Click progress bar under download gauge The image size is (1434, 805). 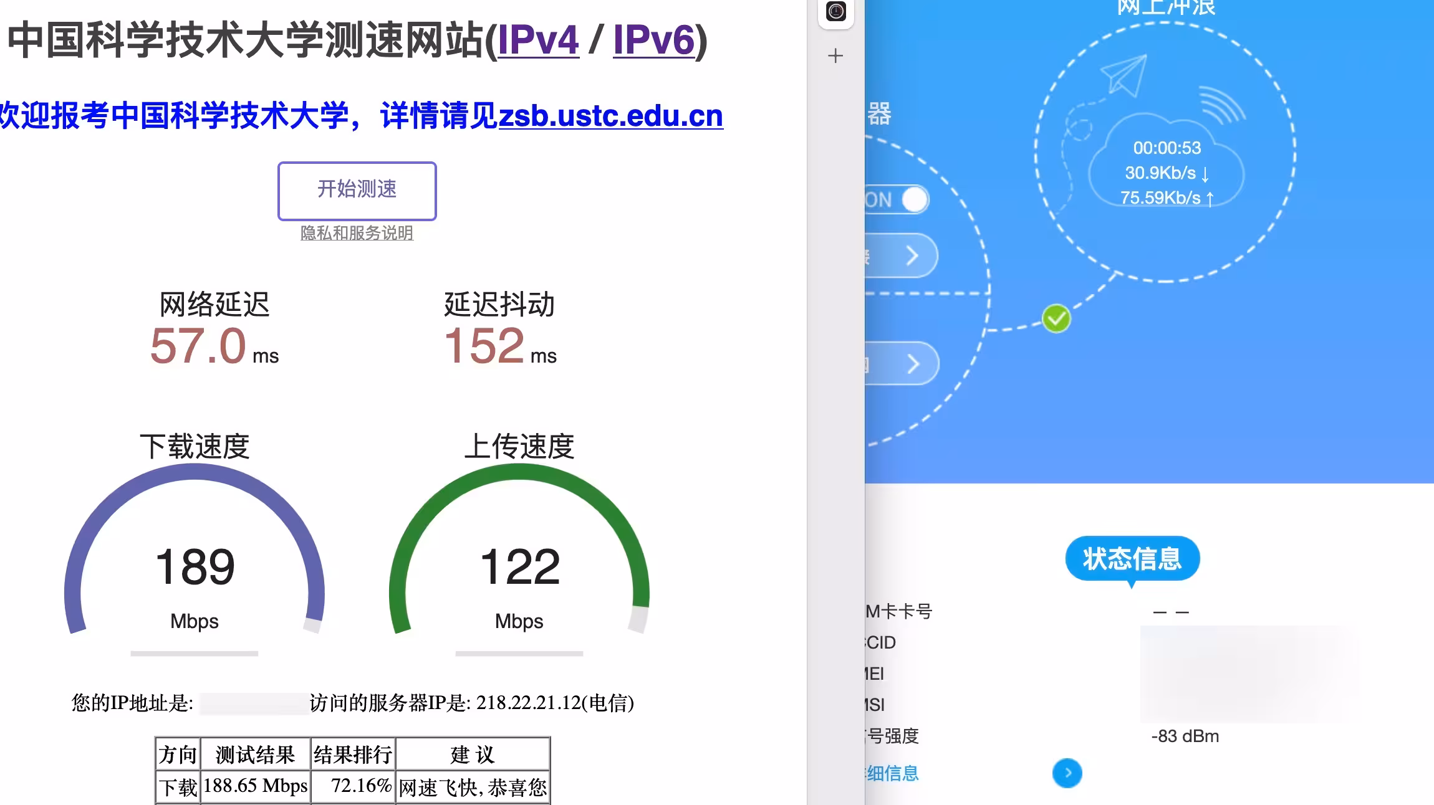click(195, 653)
